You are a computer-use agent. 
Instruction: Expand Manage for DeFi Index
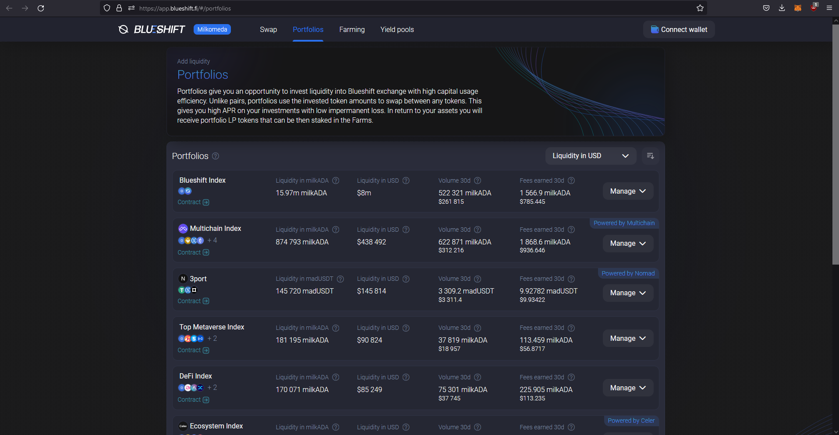[628, 388]
